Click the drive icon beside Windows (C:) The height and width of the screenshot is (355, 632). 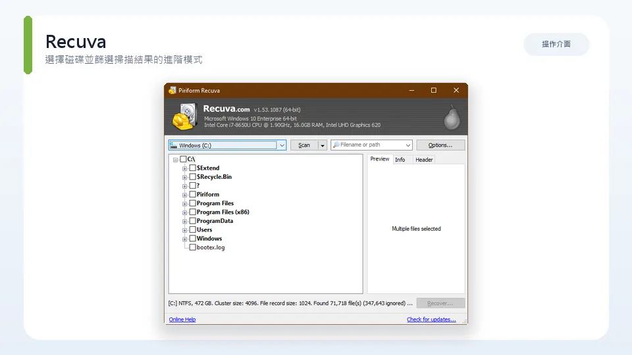[174, 145]
